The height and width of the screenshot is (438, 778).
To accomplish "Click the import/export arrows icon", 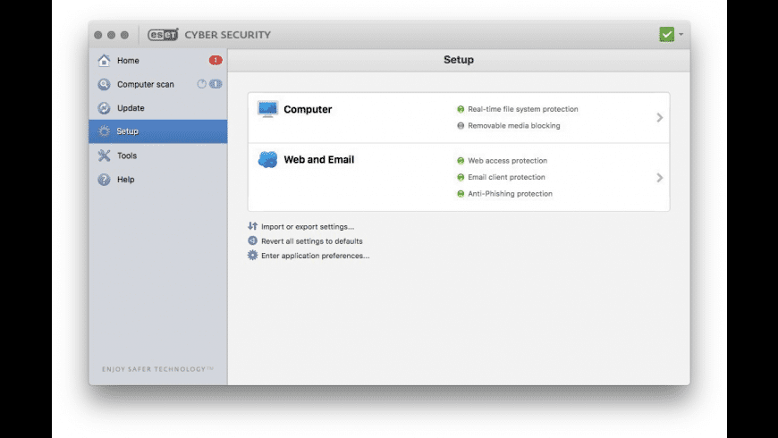I will (252, 226).
